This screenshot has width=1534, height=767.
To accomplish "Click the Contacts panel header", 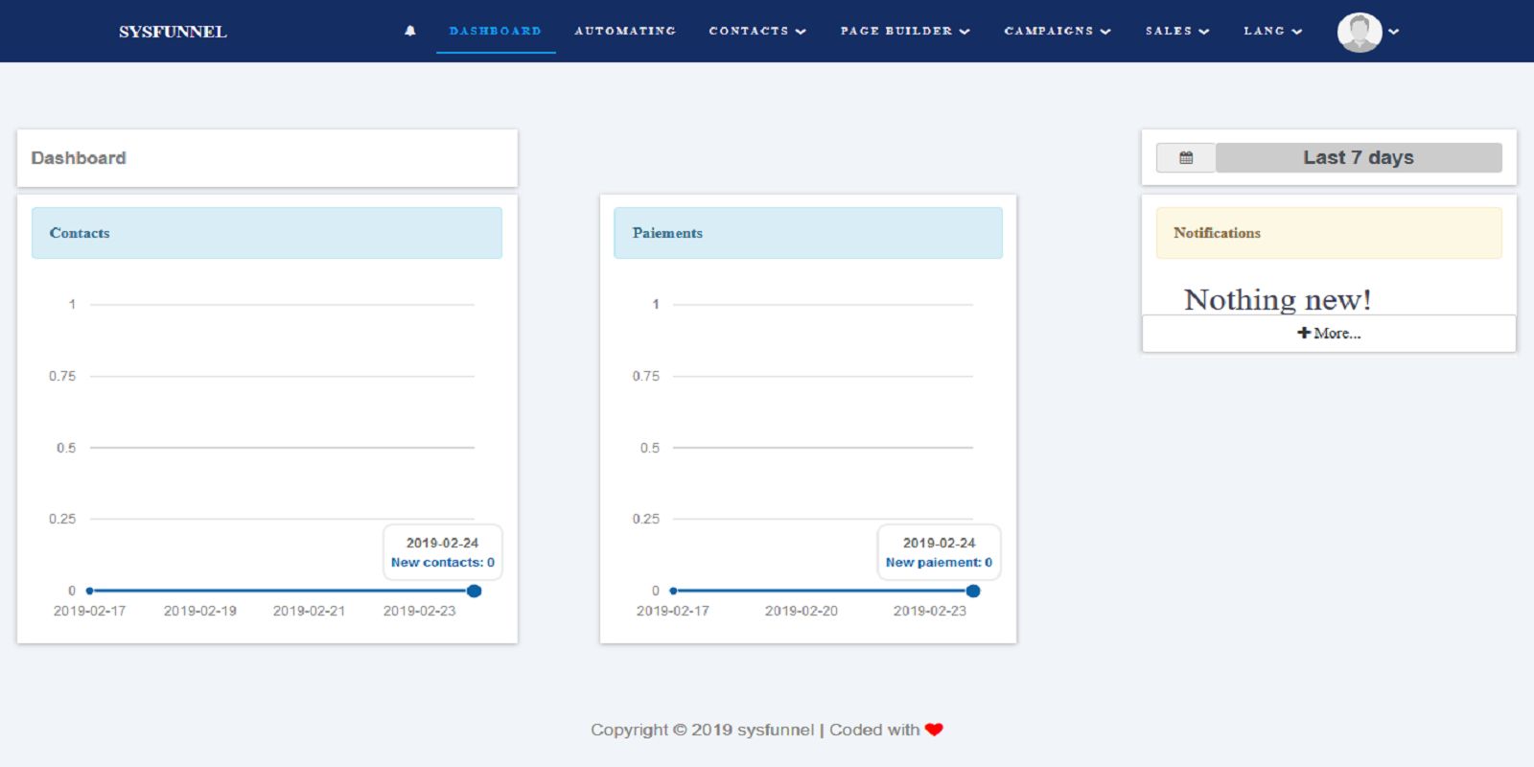I will (x=267, y=233).
